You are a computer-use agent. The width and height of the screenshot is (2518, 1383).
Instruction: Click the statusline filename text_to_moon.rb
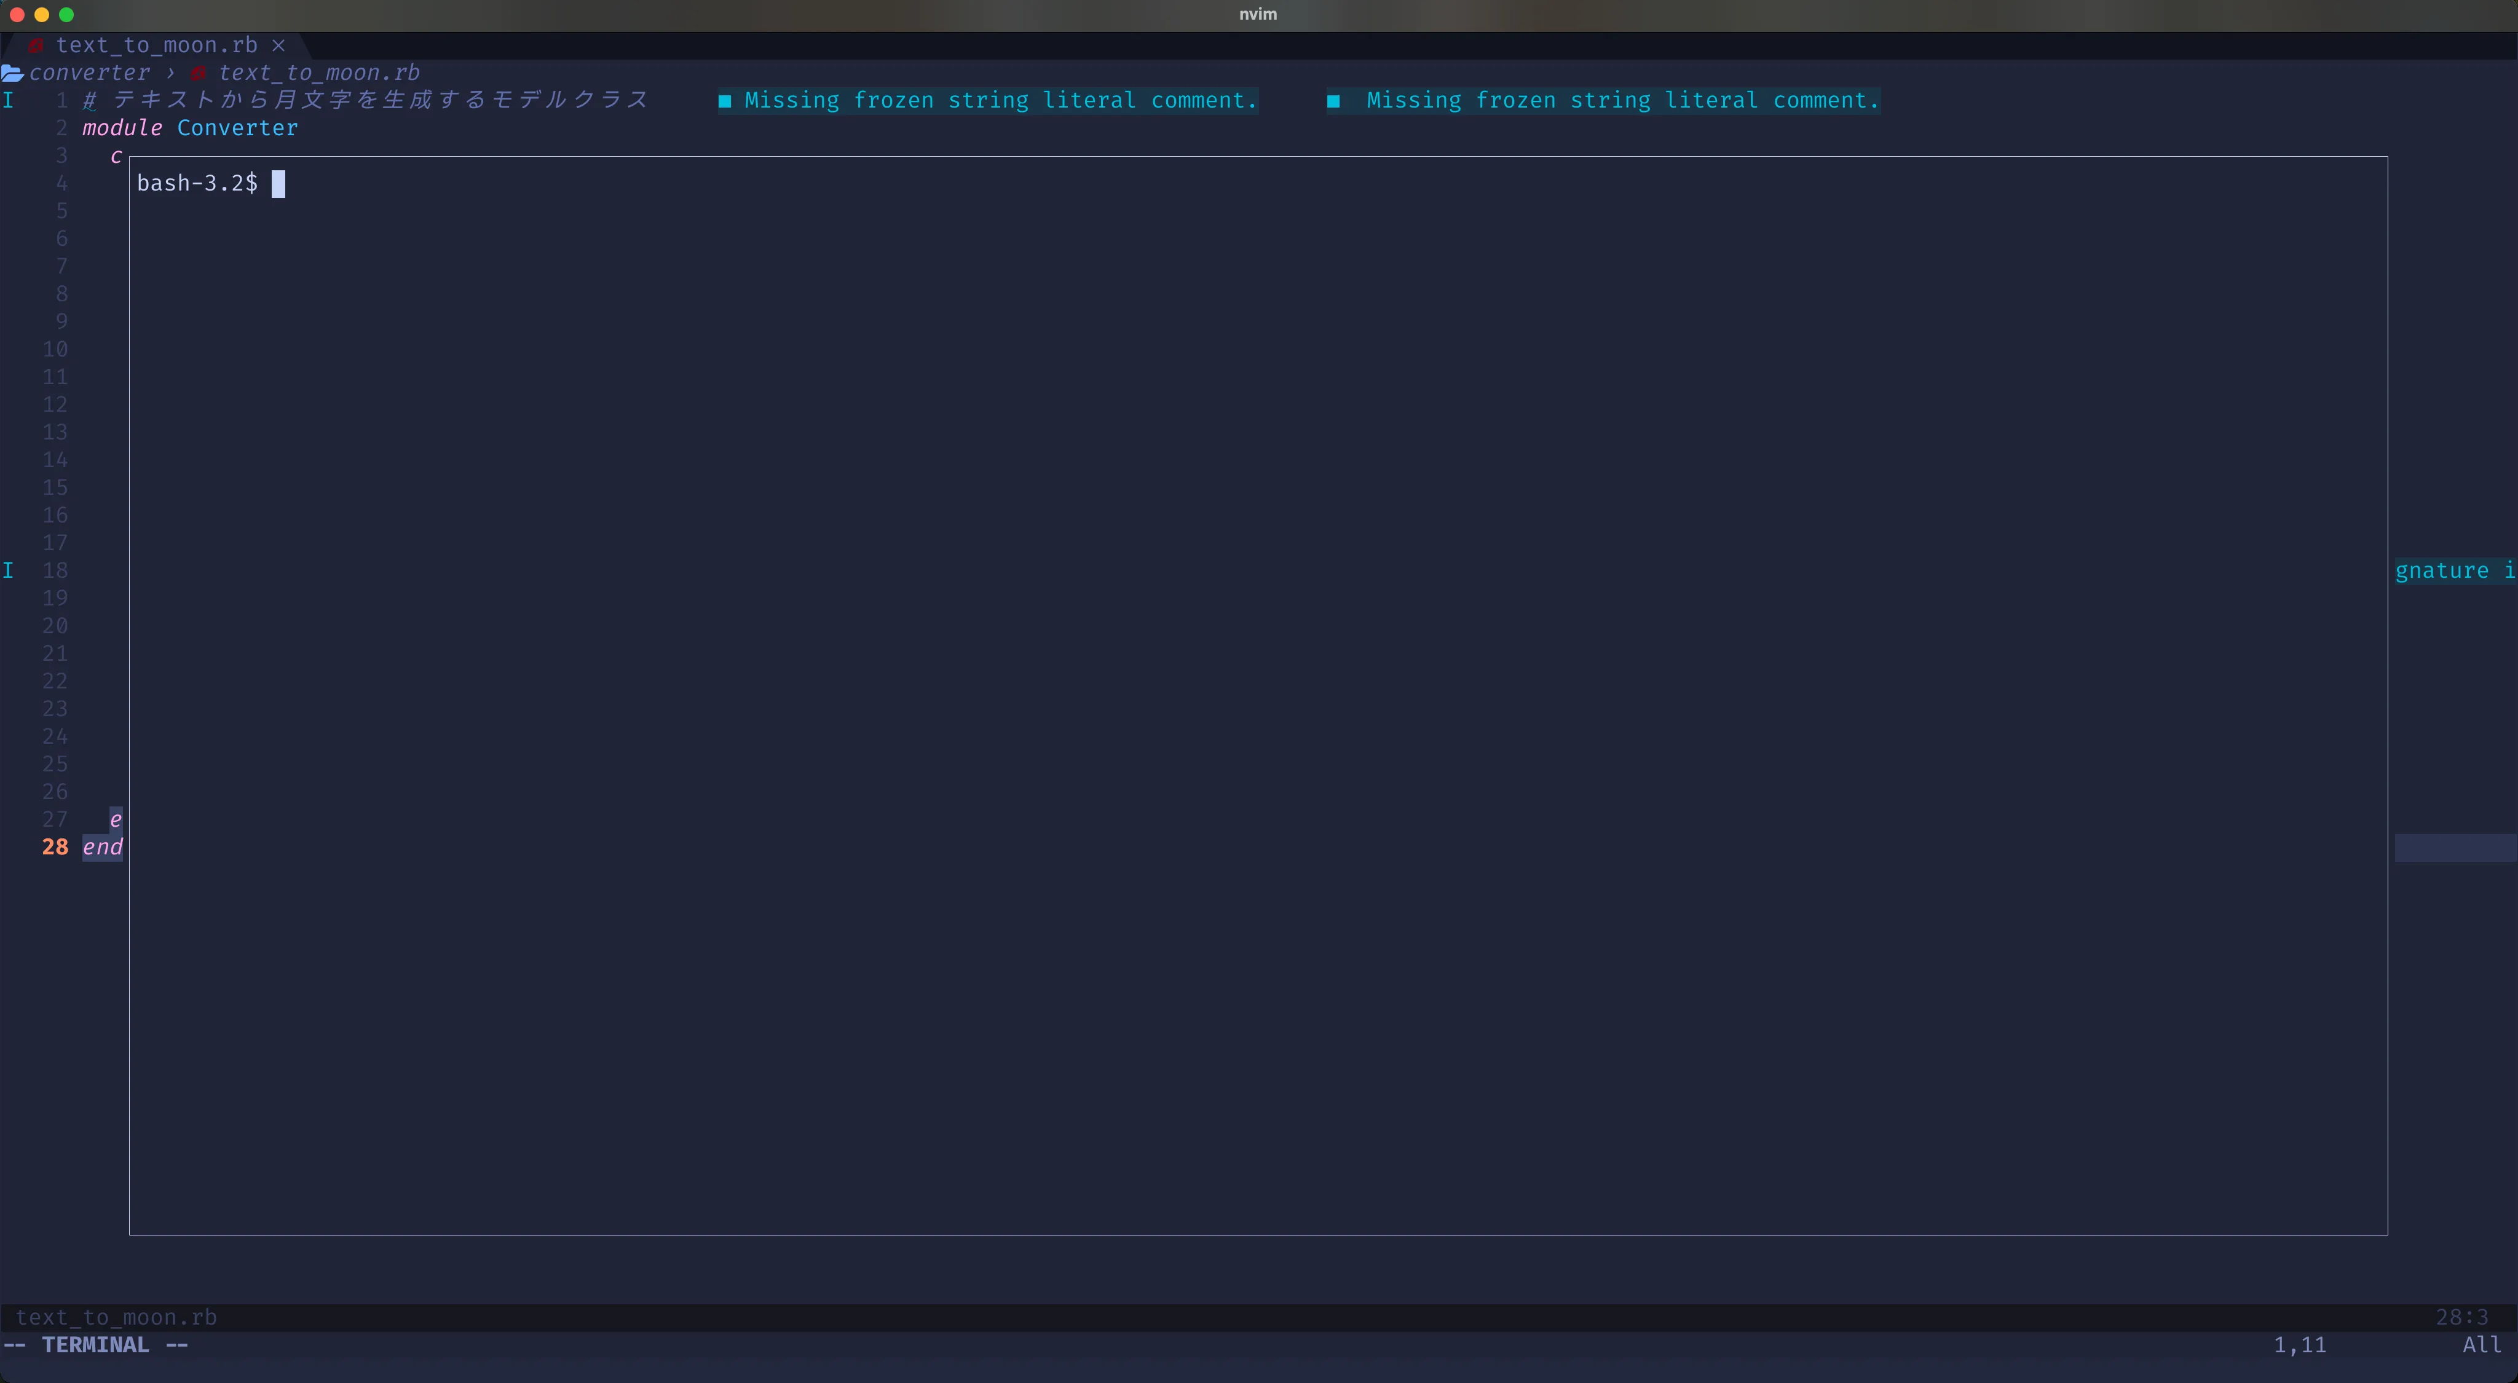(x=116, y=1317)
